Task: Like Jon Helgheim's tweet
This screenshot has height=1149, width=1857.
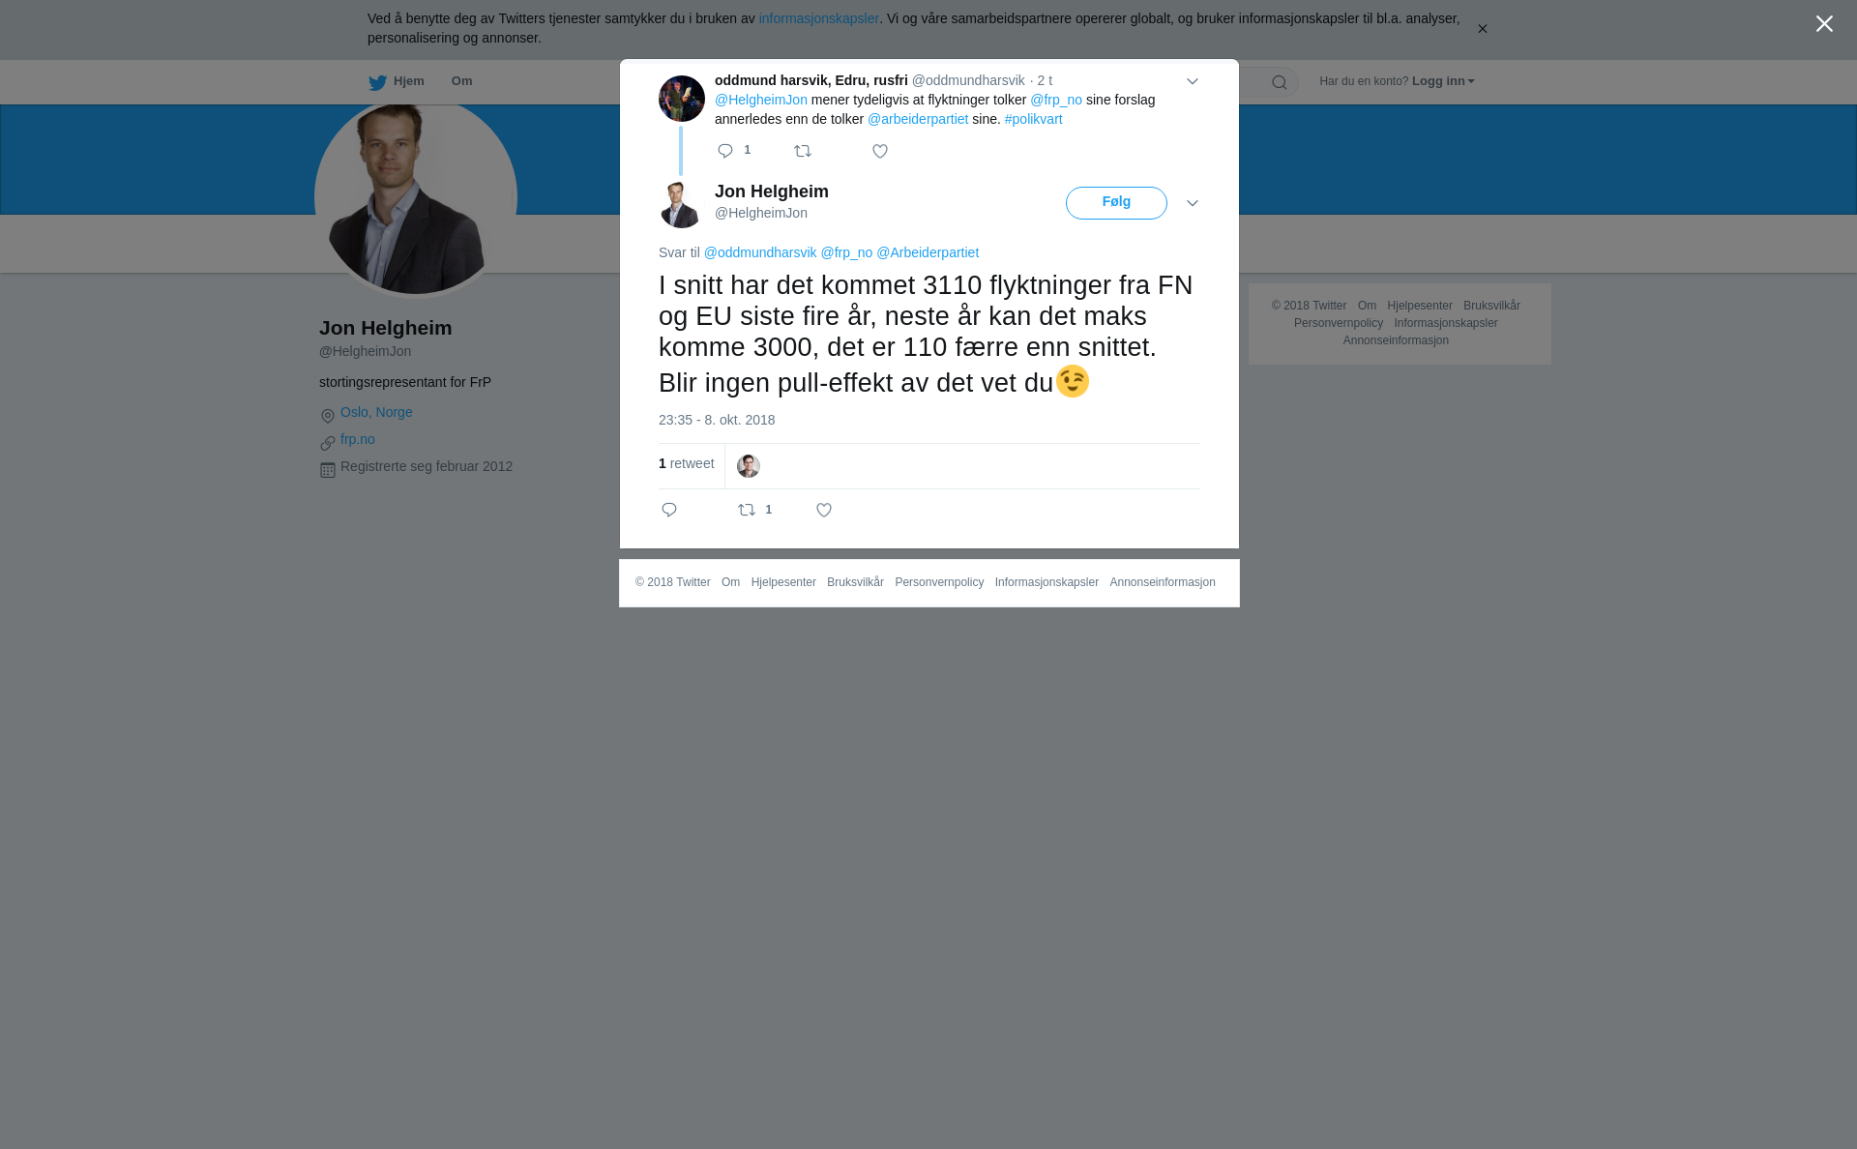Action: (x=824, y=510)
